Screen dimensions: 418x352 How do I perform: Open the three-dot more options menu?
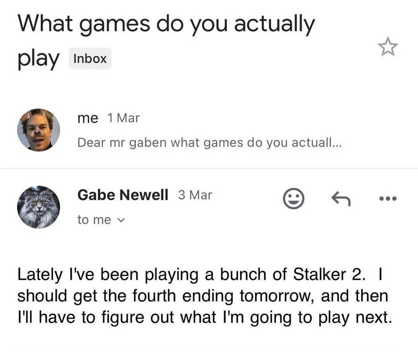pos(388,199)
